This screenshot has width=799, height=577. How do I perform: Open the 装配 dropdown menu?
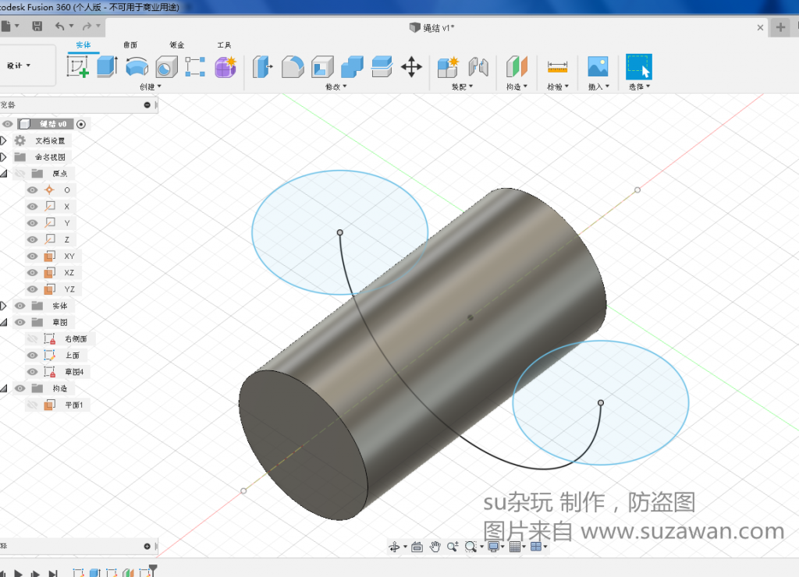[x=462, y=87]
